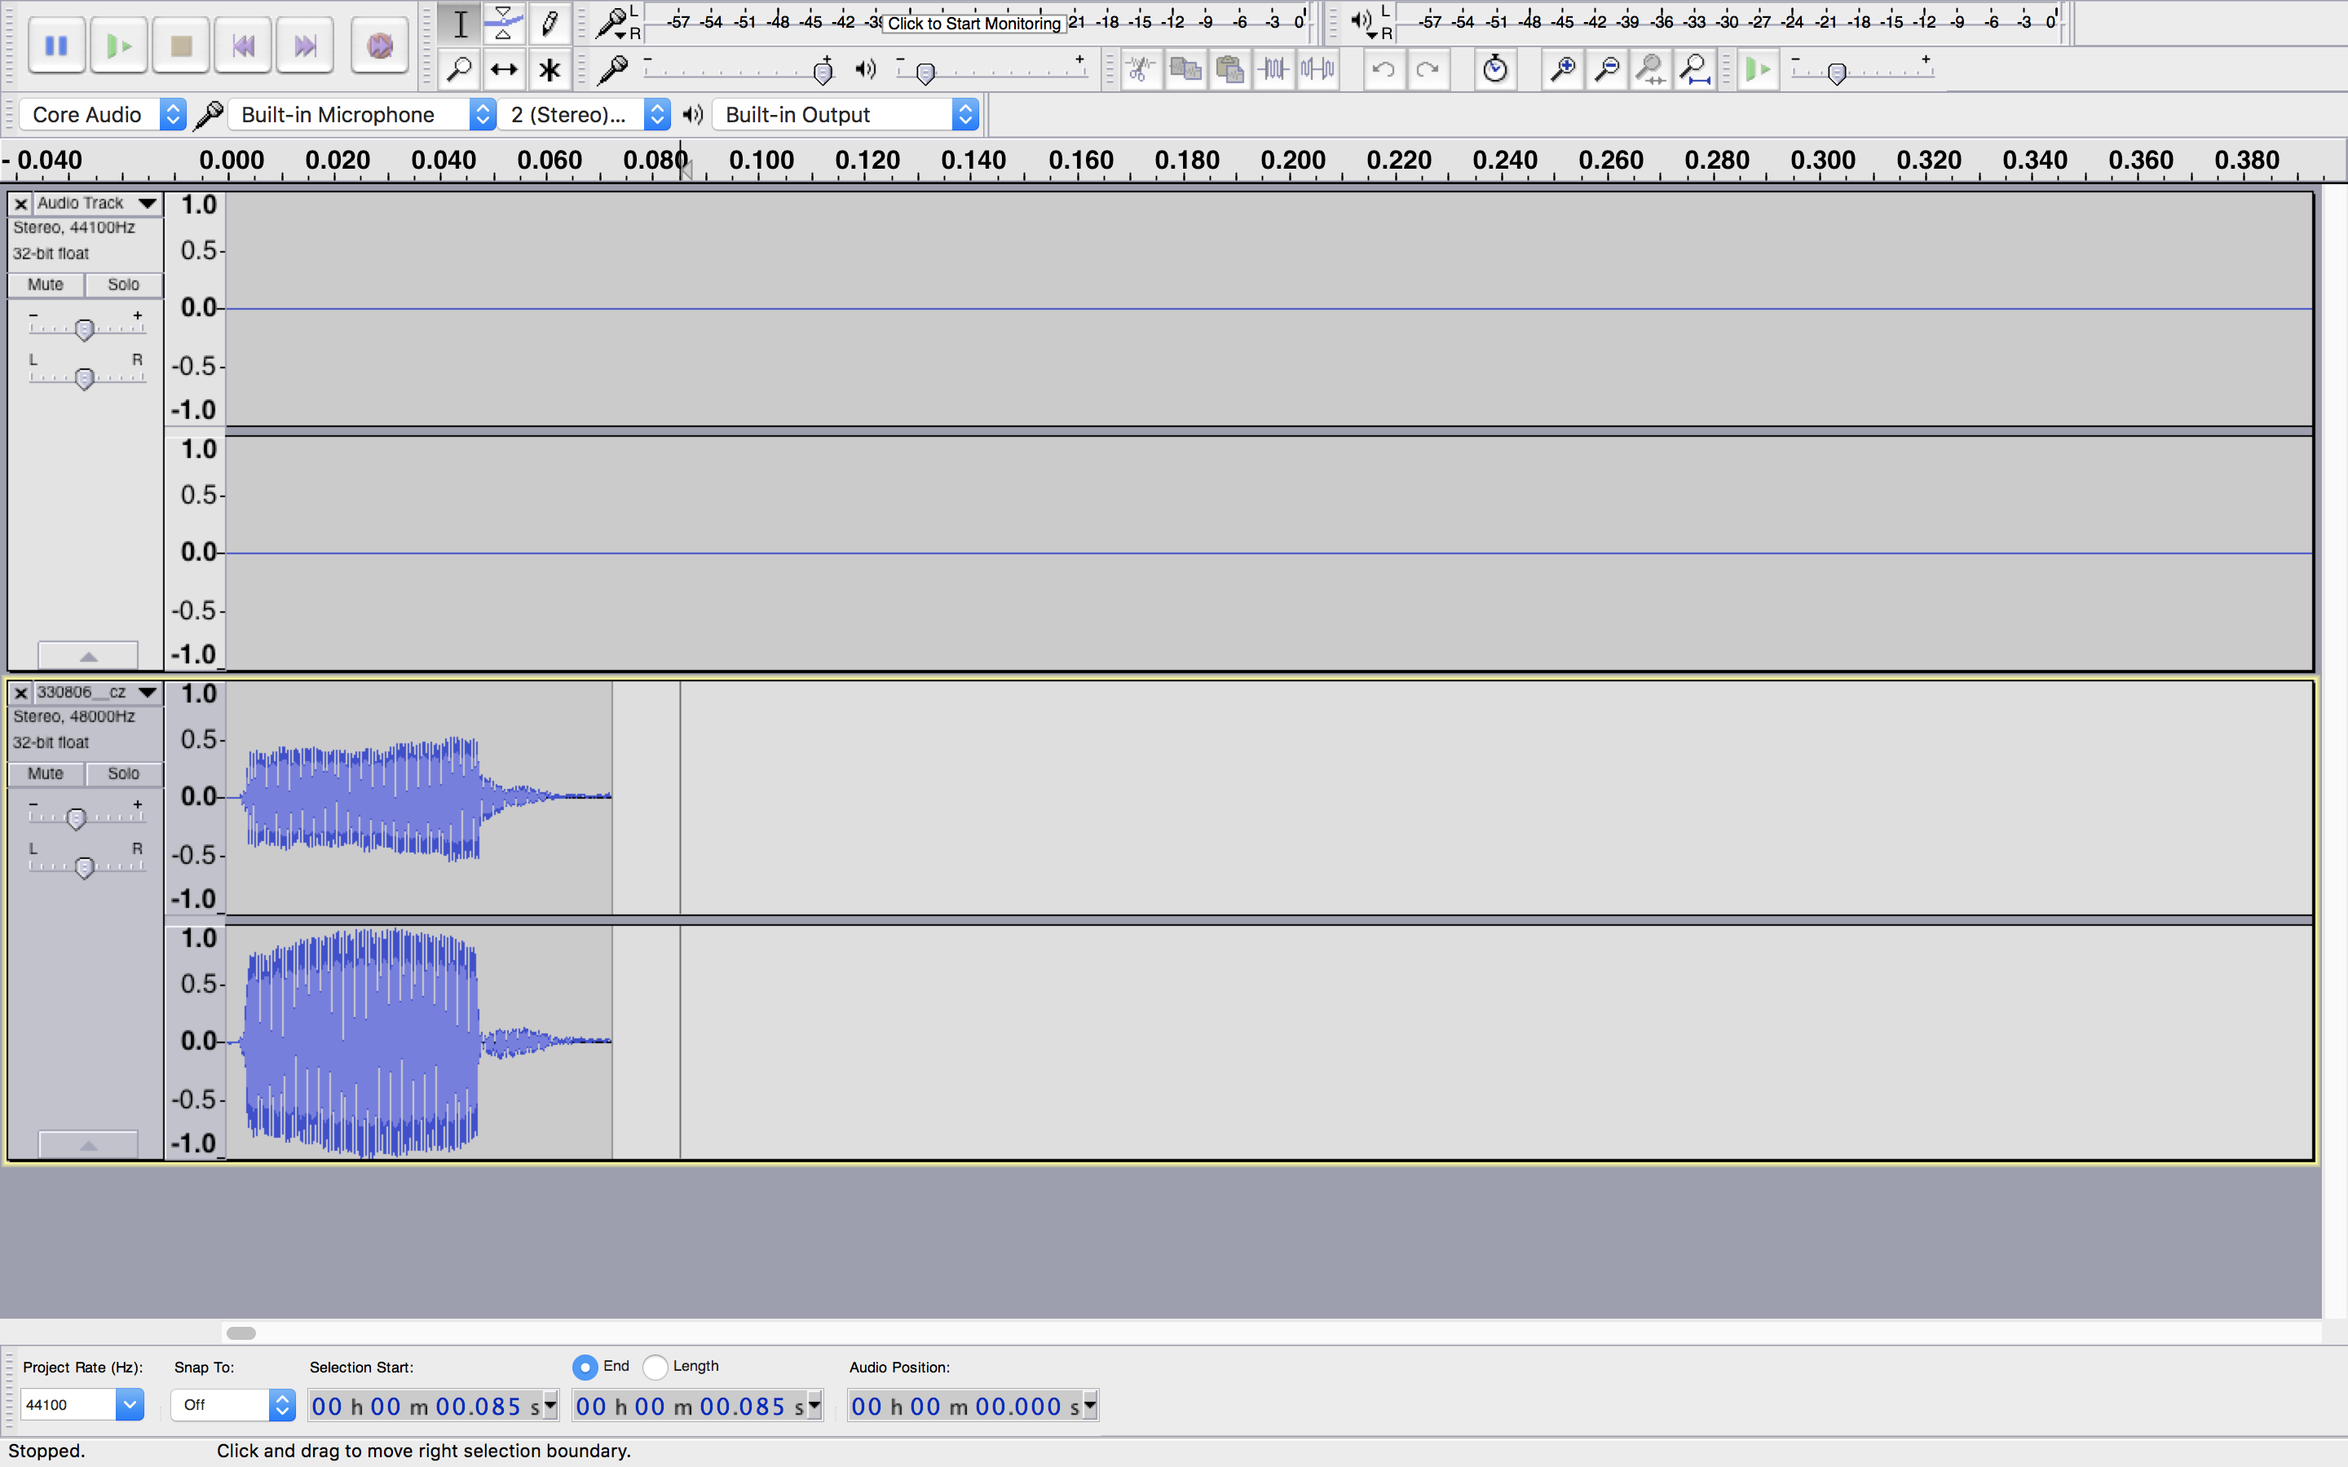2348x1467 pixels.
Task: Select the Length radio button
Action: click(x=655, y=1367)
